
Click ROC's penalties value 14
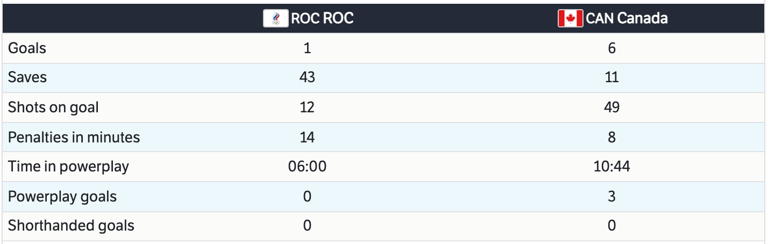(x=307, y=138)
